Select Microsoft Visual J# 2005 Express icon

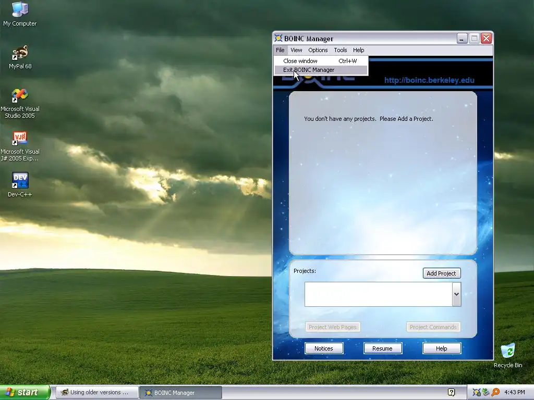(20, 146)
